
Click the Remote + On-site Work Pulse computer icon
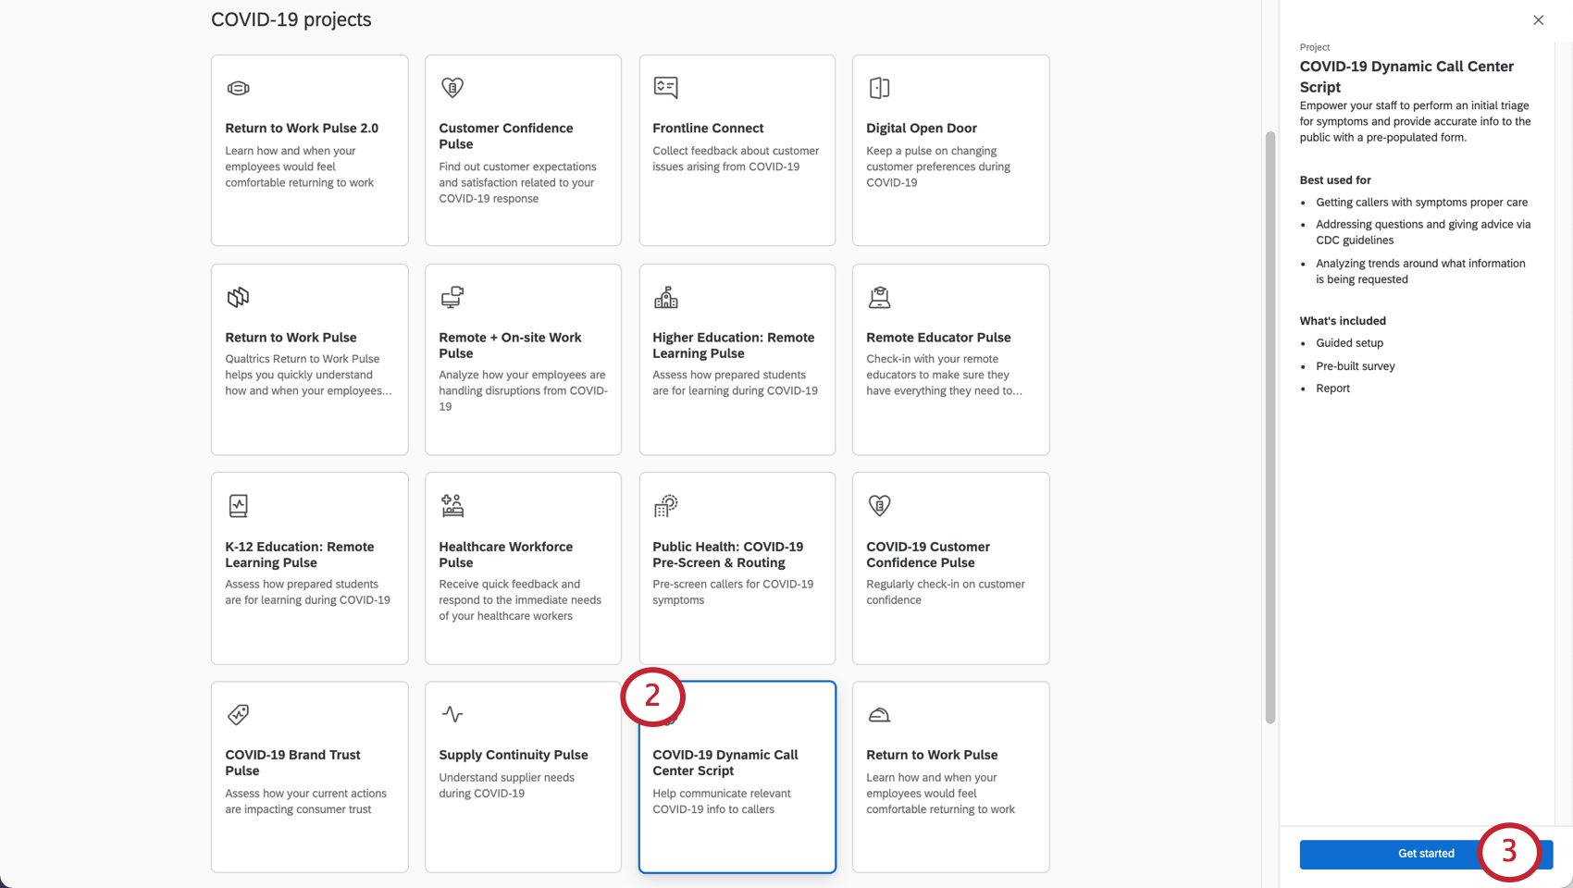(452, 297)
